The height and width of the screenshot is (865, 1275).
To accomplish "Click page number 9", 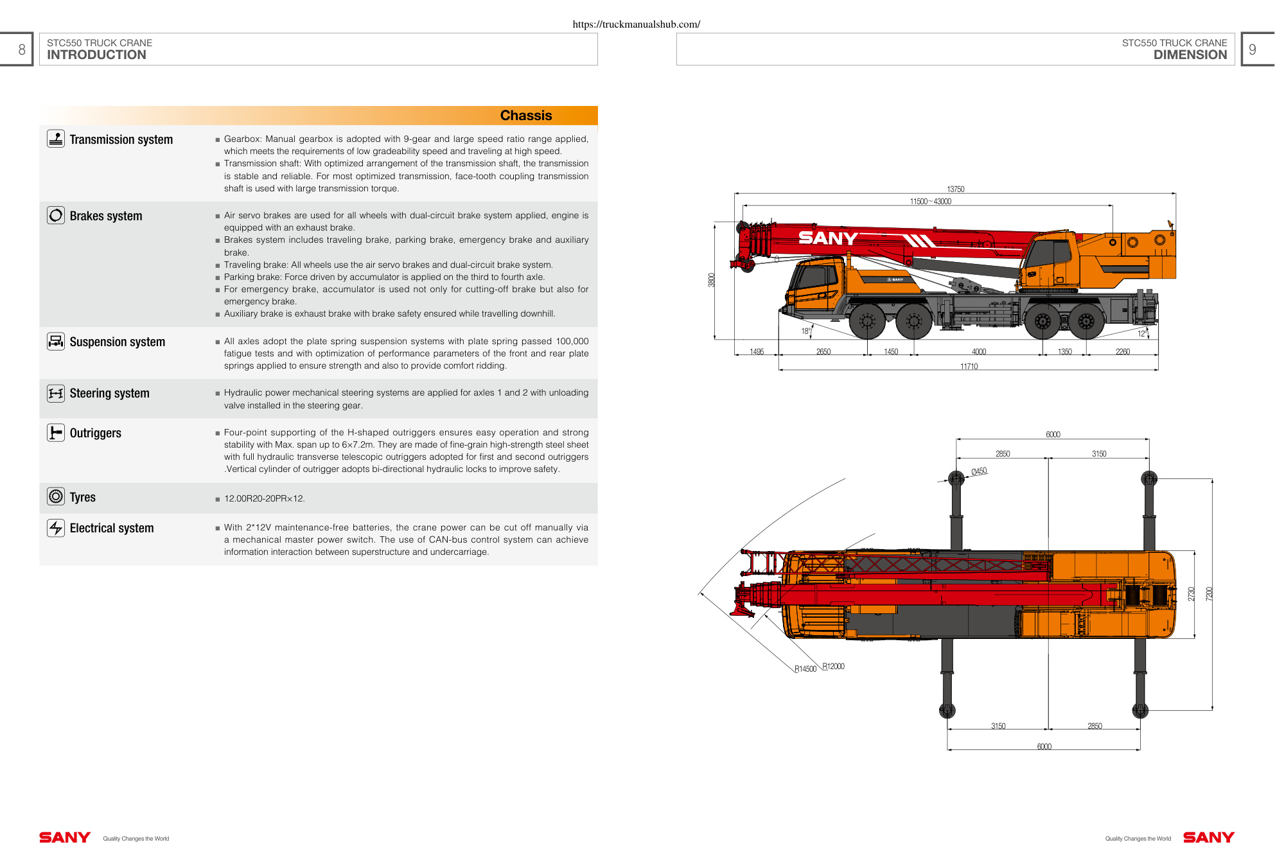I will point(1253,49).
